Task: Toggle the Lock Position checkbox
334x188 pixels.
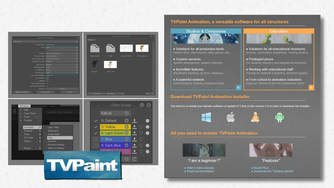Action: 47,78
